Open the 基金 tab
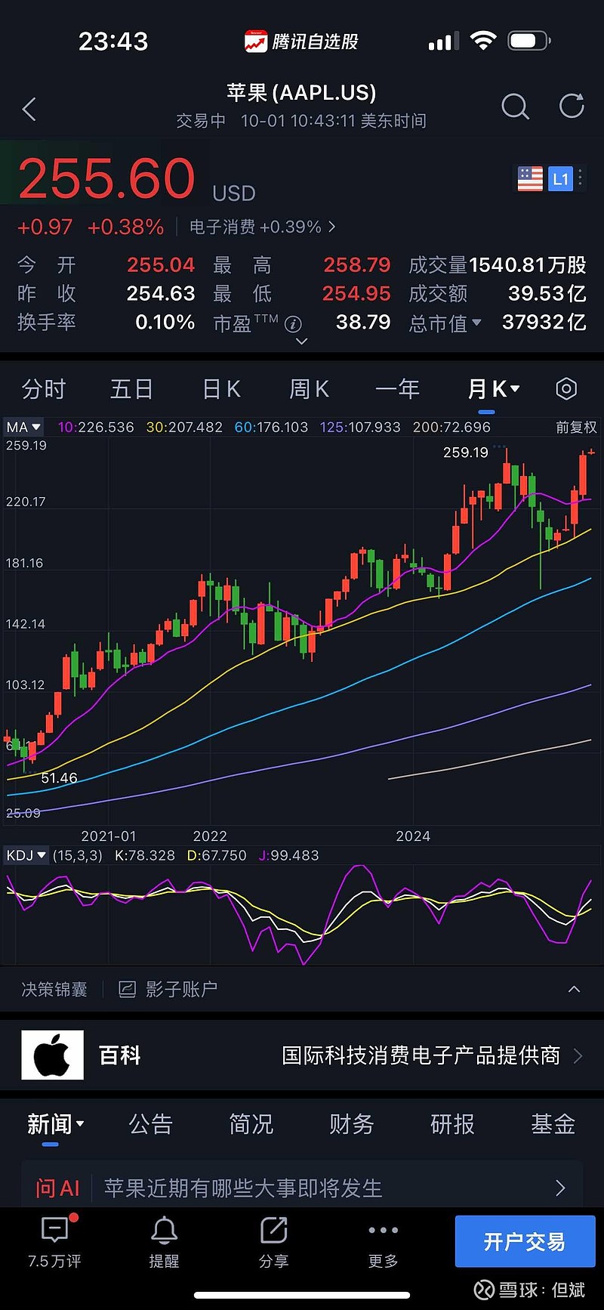Viewport: 604px width, 1310px height. (x=553, y=1124)
